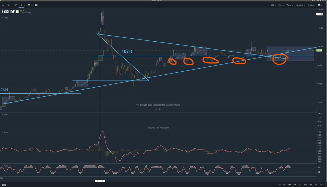Click the annotation comment icon
The width and height of the screenshot is (327, 187).
pos(29,5)
